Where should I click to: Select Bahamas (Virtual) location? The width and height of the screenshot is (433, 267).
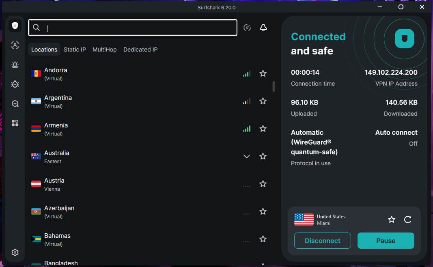[149, 239]
